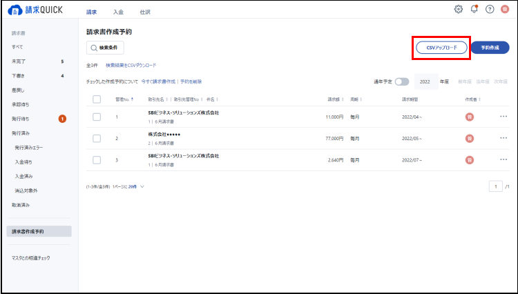Open the ellipsis menu for row 1
Screen dimensions: 518x294
click(503, 117)
